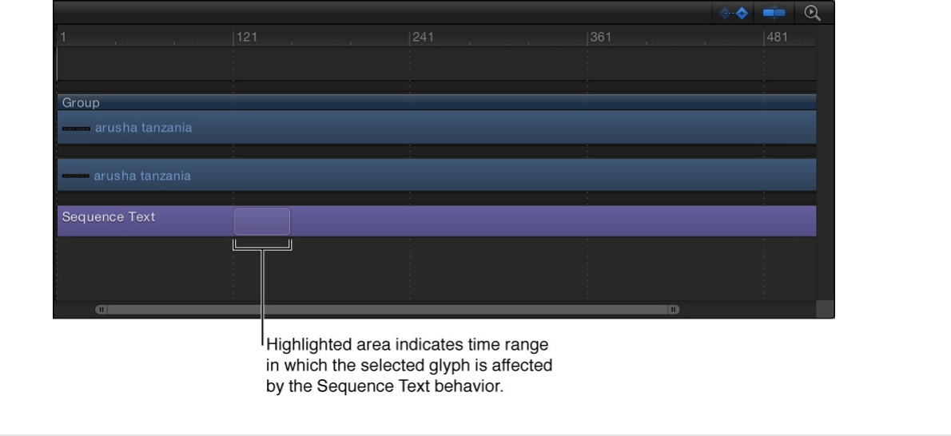Screen dimensions: 951x436
Task: Select the first arusha tanzania track bar
Action: click(479, 128)
